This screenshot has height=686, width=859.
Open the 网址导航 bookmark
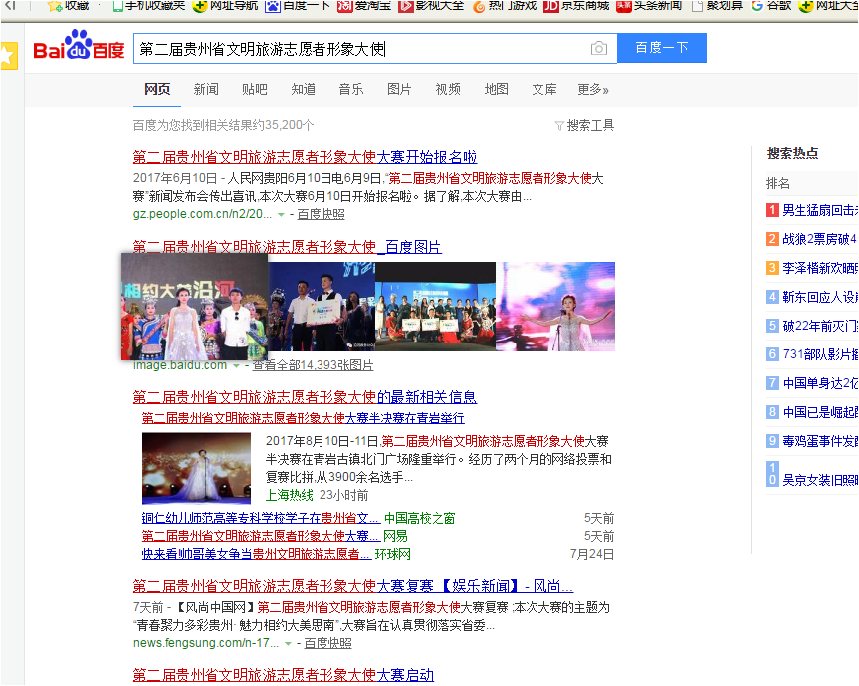(x=226, y=6)
